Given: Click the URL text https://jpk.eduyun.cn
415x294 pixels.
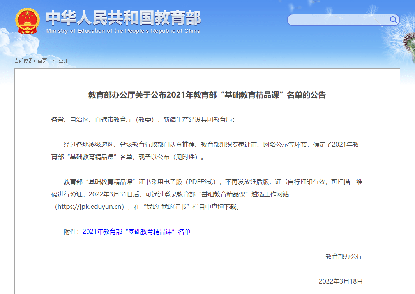Looking at the screenshot, I should pyautogui.click(x=90, y=206).
